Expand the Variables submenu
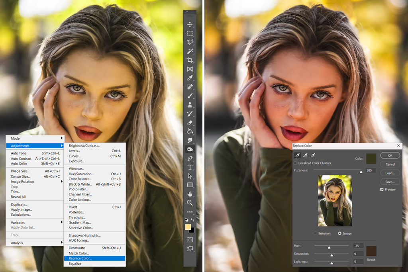This screenshot has width=408, height=272. coord(35,223)
